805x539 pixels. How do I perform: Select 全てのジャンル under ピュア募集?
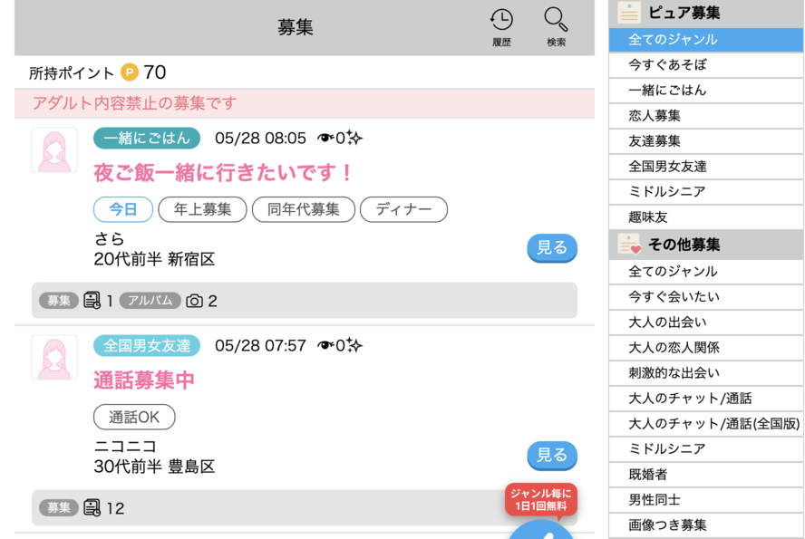point(706,40)
